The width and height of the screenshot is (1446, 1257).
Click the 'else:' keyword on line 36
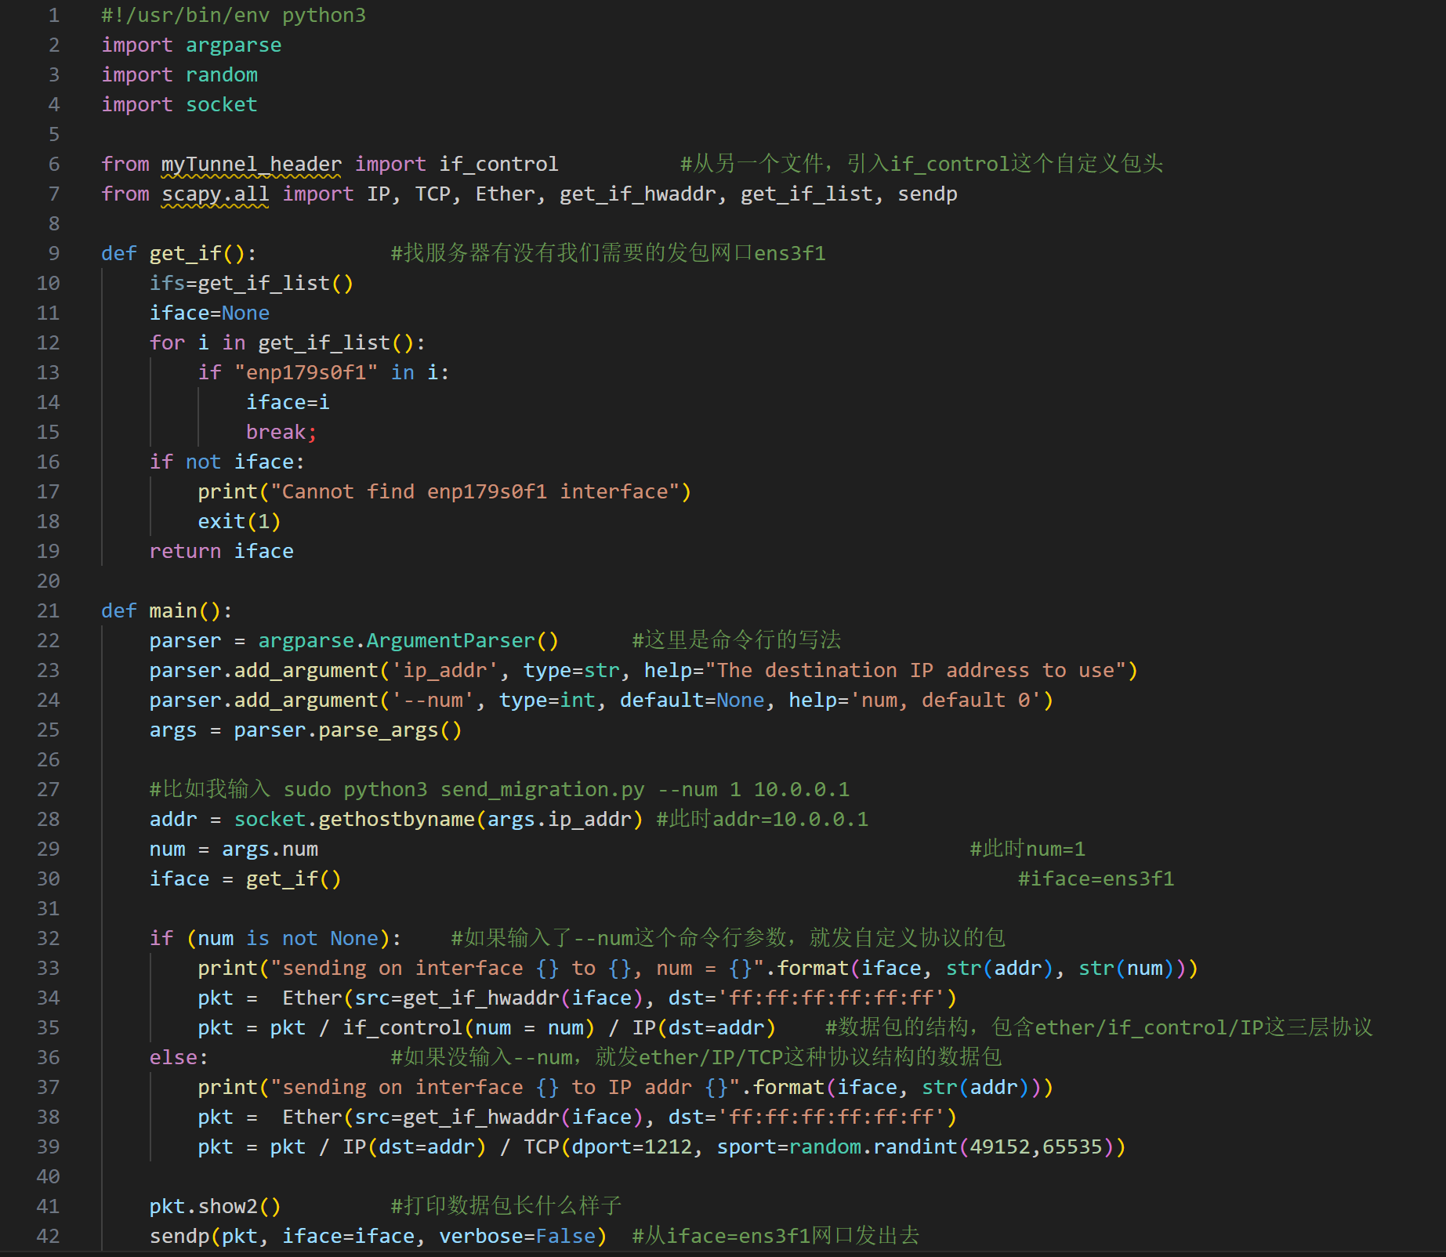pos(179,1058)
